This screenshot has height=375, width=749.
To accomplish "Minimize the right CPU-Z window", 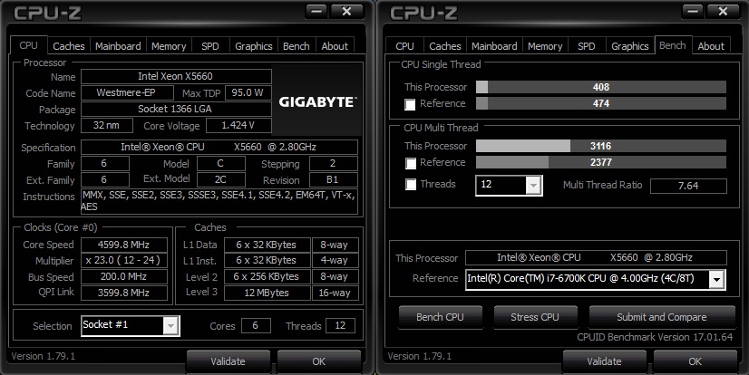I will [x=692, y=11].
